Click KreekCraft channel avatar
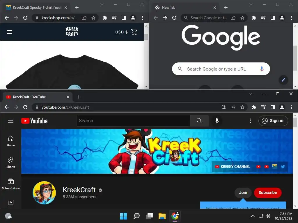Viewport: 298px width, 223px height. point(44,193)
